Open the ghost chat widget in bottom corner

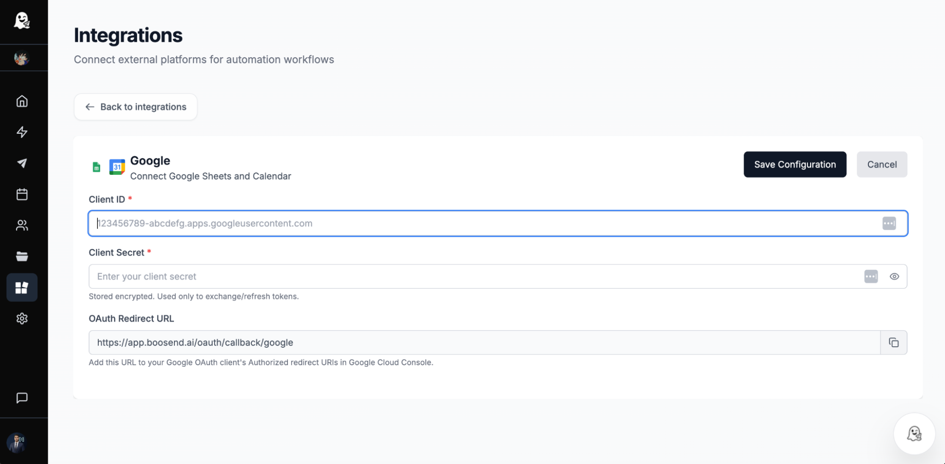[x=914, y=433]
